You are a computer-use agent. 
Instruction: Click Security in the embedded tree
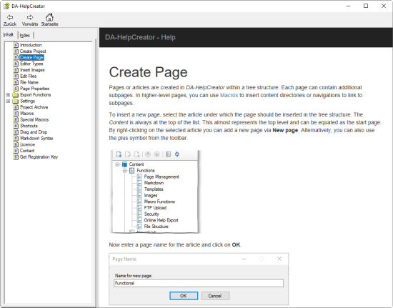pos(151,214)
